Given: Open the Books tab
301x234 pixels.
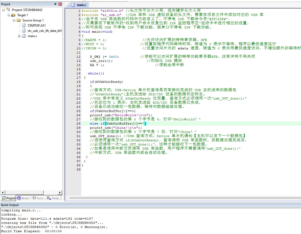Looking at the screenshot, I should pyautogui.click(x=24, y=198).
